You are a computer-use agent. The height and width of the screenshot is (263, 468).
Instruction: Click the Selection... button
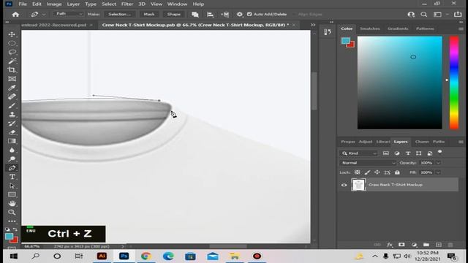click(119, 15)
